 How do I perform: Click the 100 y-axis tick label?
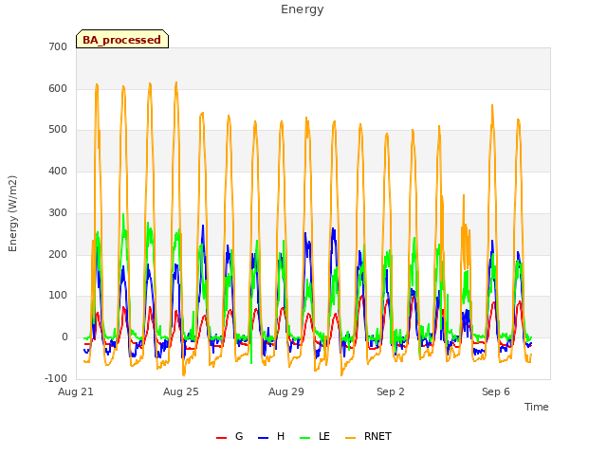[58, 296]
